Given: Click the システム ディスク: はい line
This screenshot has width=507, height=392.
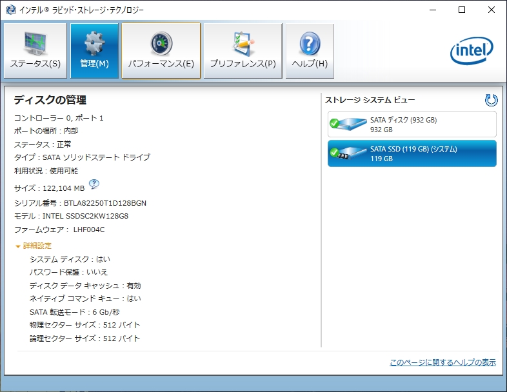Looking at the screenshot, I should (70, 259).
